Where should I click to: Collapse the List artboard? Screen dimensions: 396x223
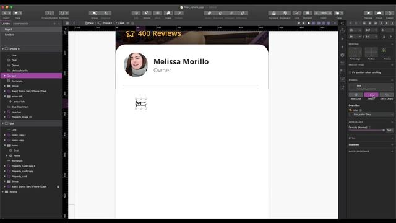2,123
